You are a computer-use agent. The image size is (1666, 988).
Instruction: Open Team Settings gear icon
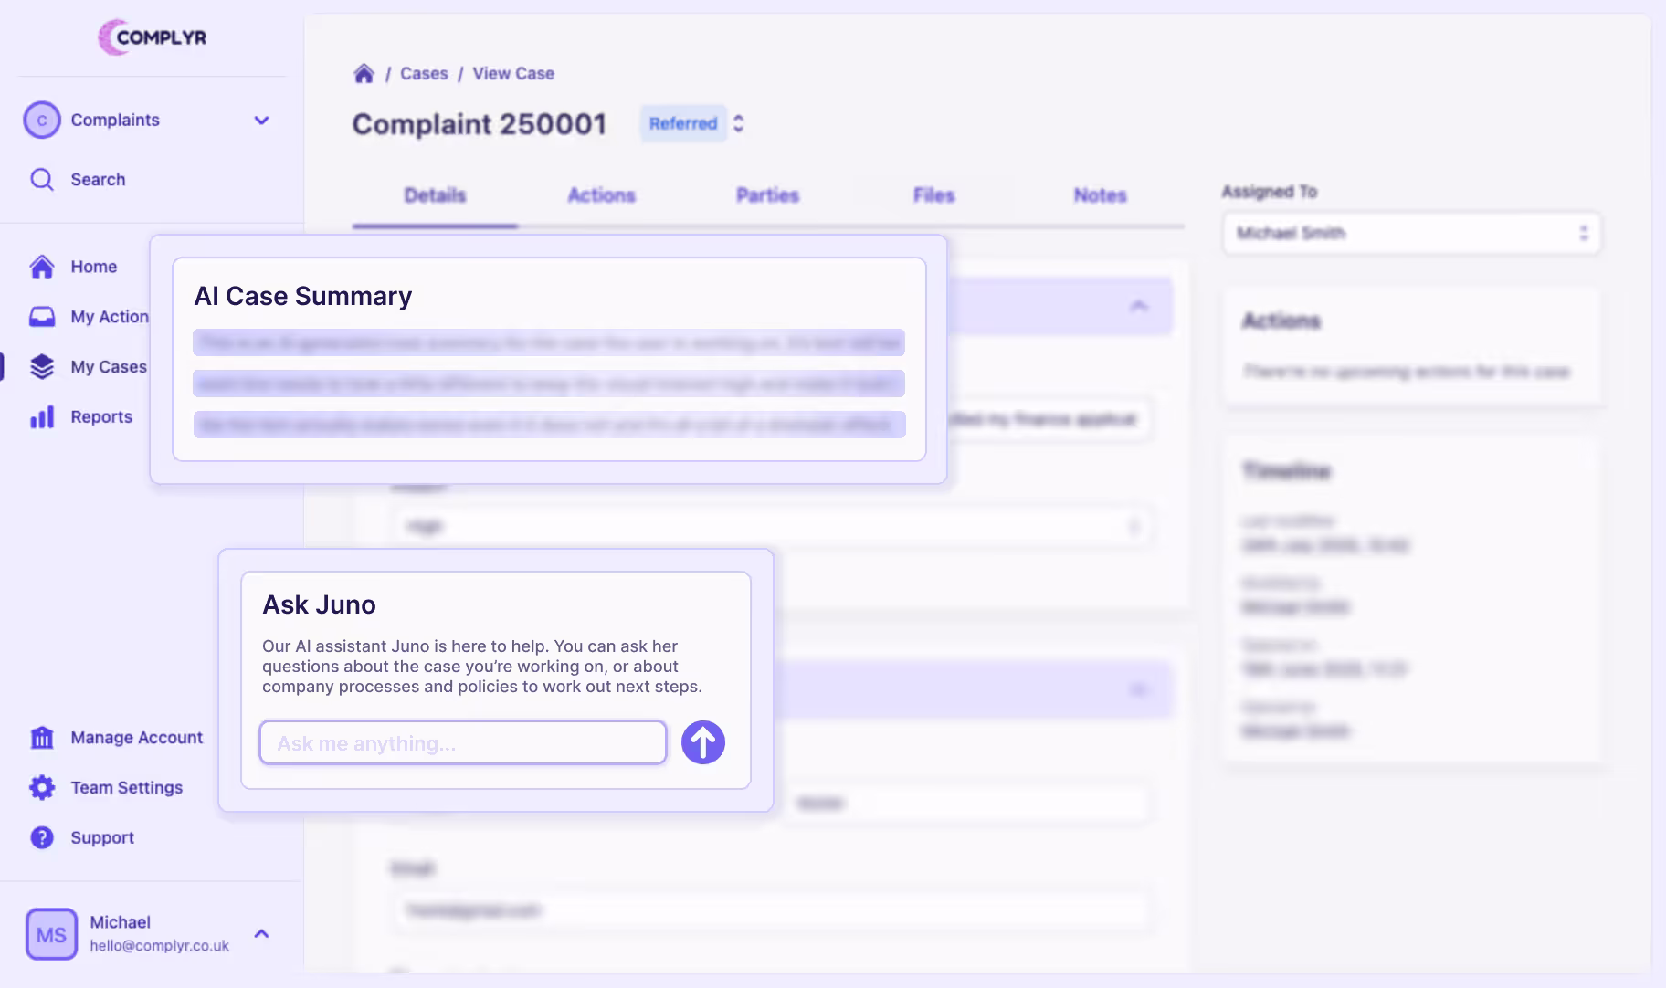(42, 787)
